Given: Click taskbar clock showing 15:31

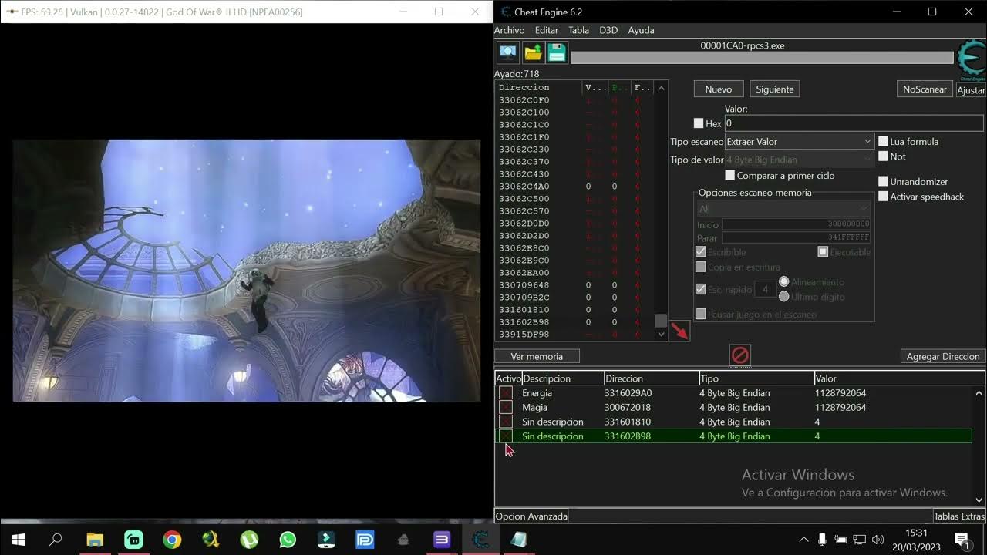Looking at the screenshot, I should (916, 533).
